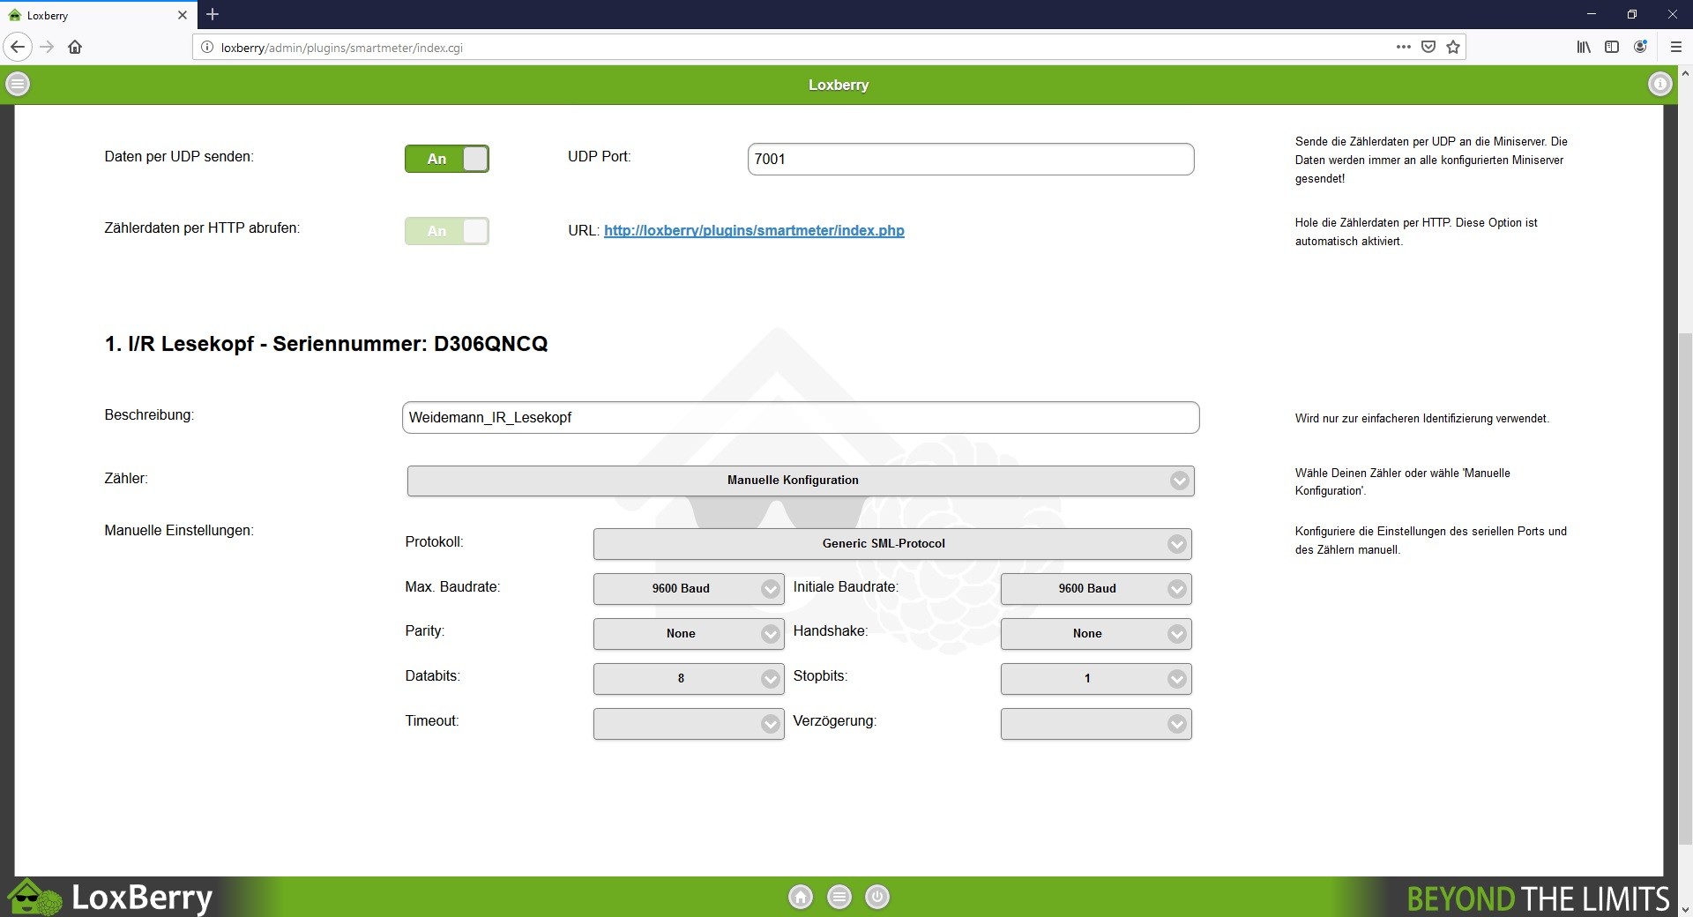
Task: Open Firefox library icon
Action: 1584,48
